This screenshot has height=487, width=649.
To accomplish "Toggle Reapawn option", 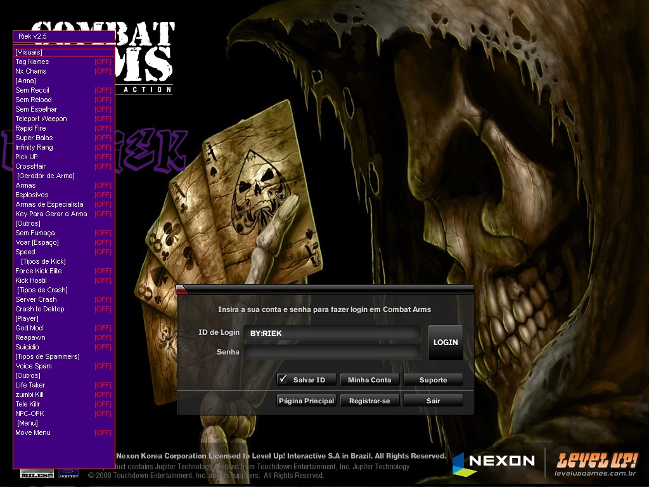I will click(64, 338).
